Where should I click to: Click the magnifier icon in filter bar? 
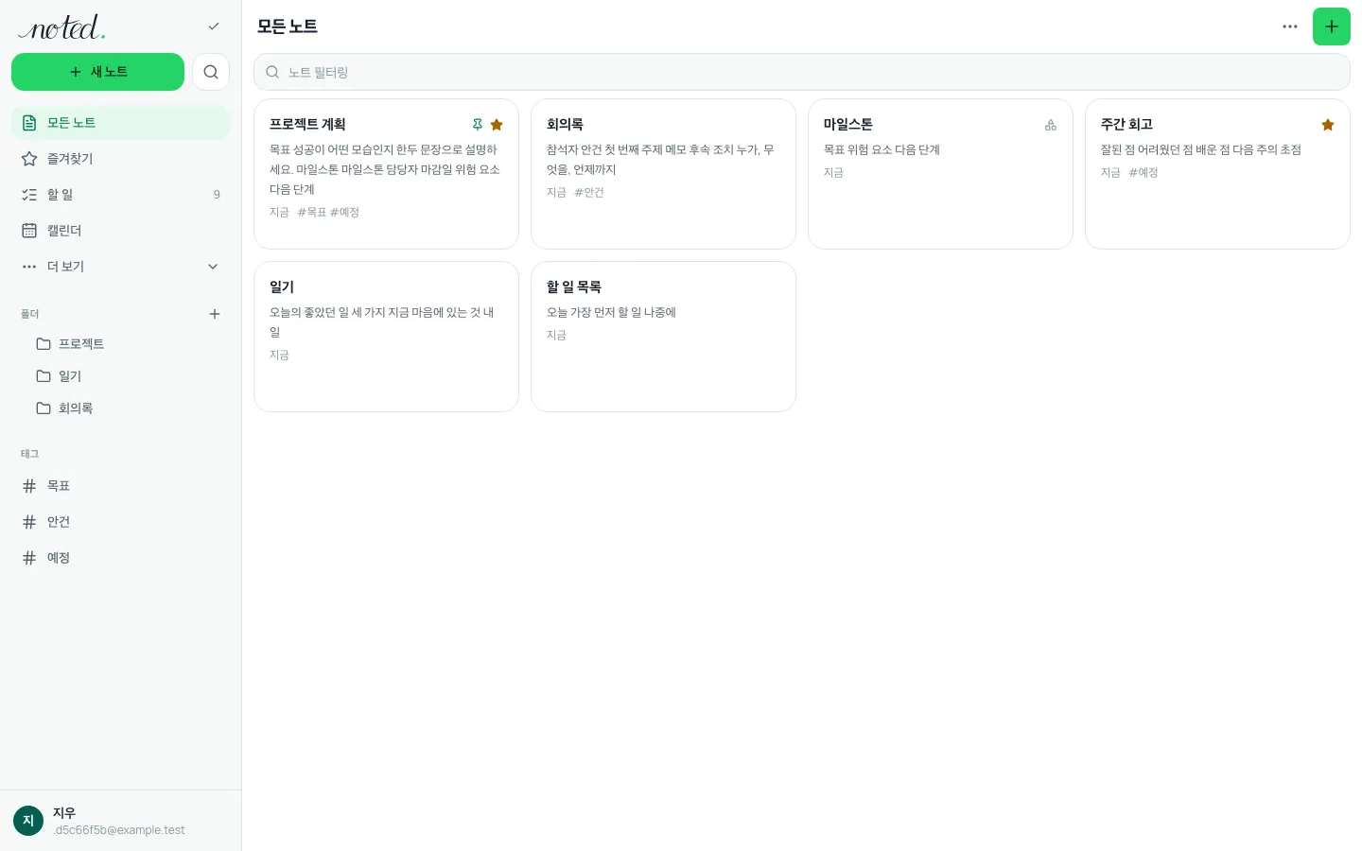[x=272, y=72]
